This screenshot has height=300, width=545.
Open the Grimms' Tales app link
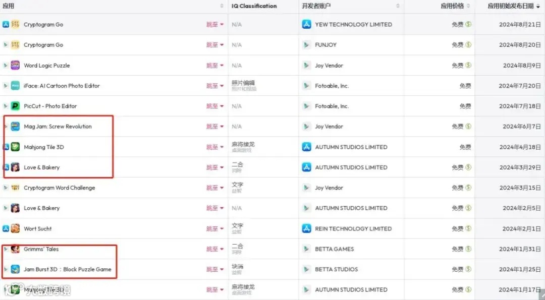(41, 249)
